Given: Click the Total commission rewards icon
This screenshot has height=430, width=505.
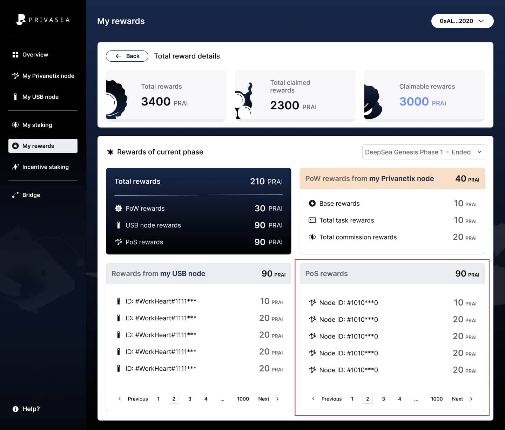Looking at the screenshot, I should pos(312,237).
